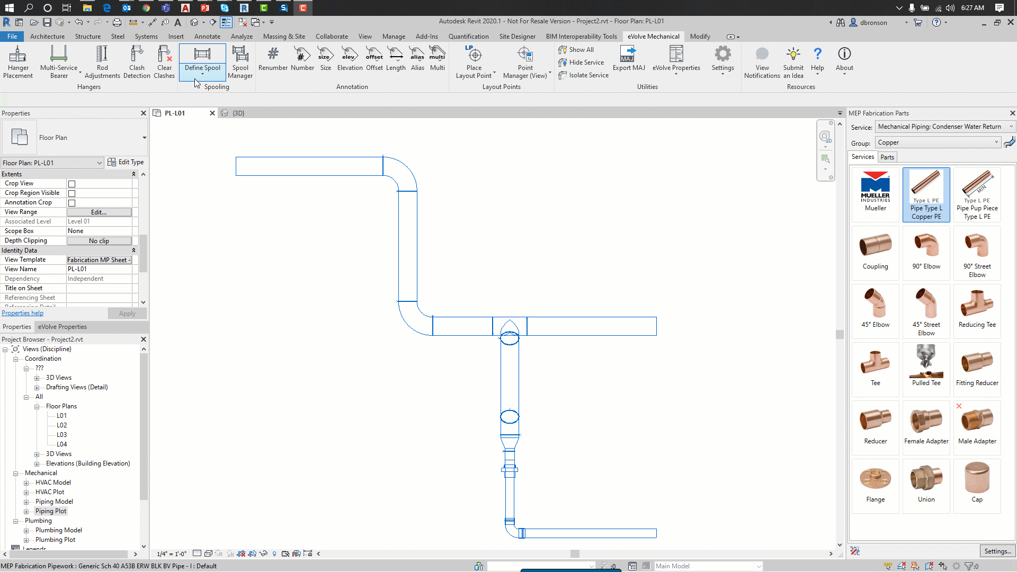Toggle Crop Region Visible checkbox
Viewport: 1017px width, 572px height.
coord(72,193)
